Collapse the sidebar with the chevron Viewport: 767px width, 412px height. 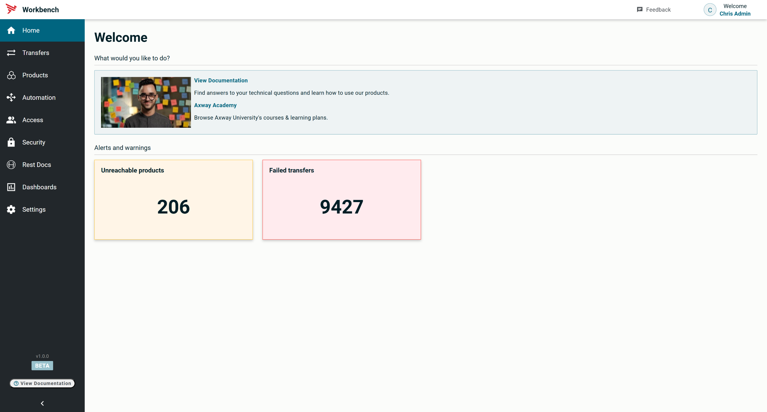point(42,403)
